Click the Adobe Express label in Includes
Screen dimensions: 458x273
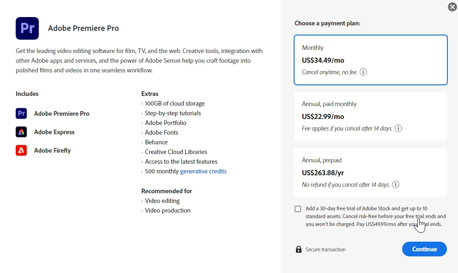54,132
